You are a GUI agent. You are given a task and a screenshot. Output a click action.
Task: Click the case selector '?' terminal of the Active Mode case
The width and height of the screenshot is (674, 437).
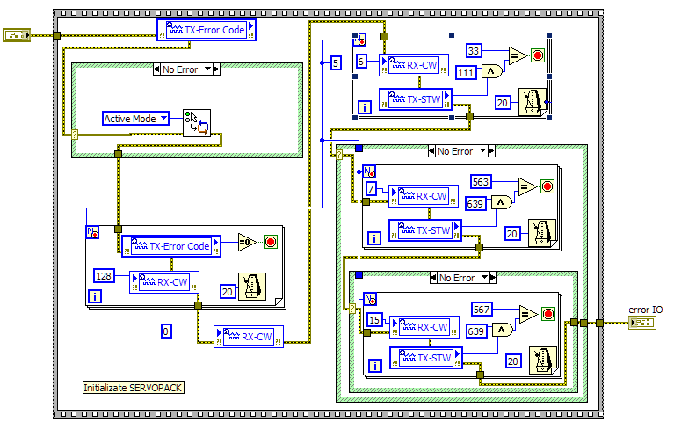(75, 135)
